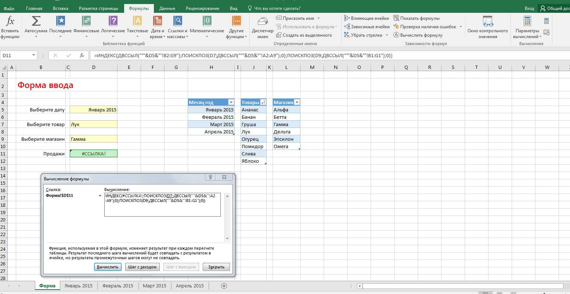Open the Февраль 2015 sheet tab
Image resolution: width=570 pixels, height=294 pixels.
tap(118, 286)
